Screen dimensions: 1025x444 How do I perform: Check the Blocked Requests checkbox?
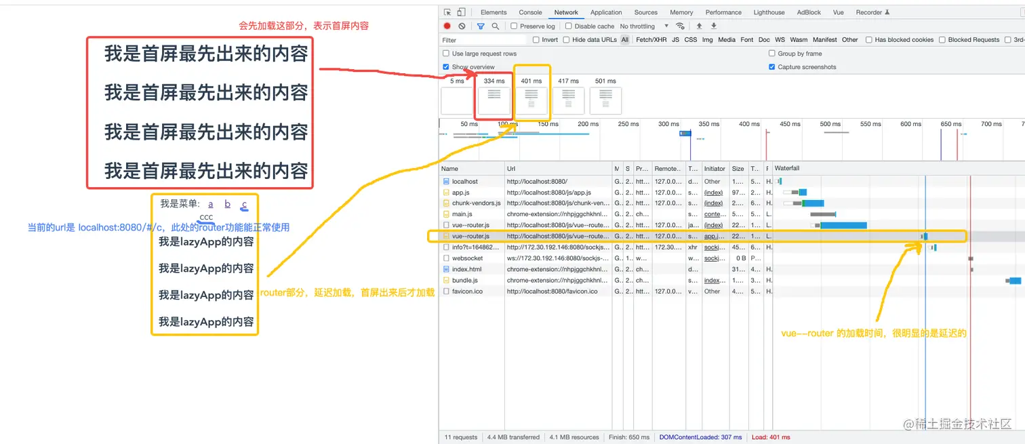pyautogui.click(x=942, y=40)
